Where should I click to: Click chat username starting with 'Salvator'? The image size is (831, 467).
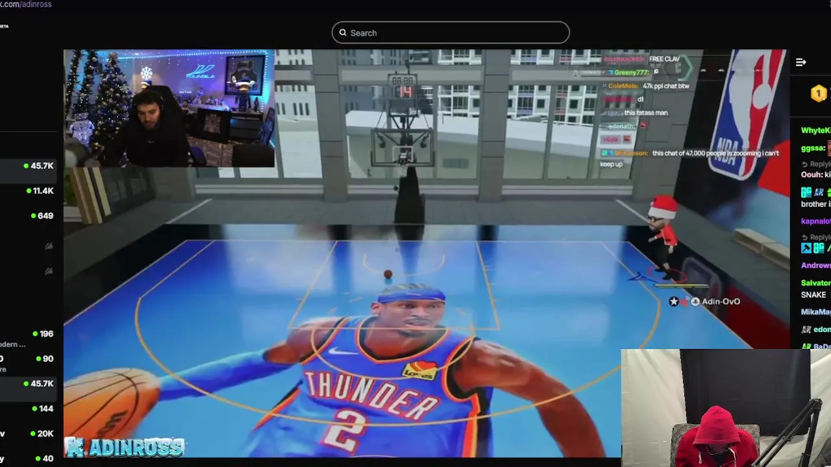815,283
